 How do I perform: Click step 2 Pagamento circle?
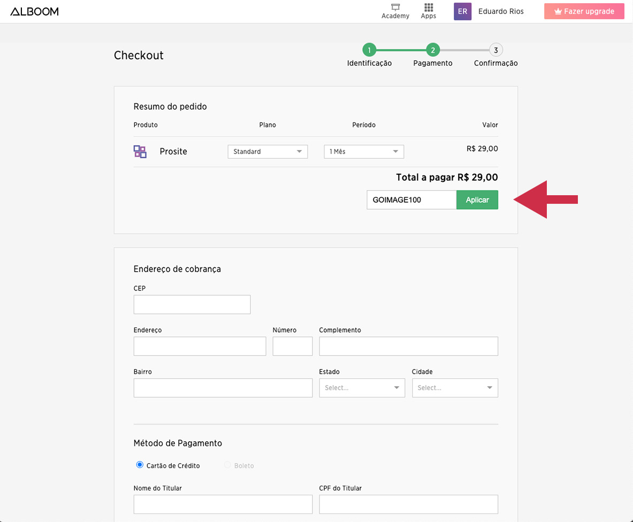(x=432, y=50)
